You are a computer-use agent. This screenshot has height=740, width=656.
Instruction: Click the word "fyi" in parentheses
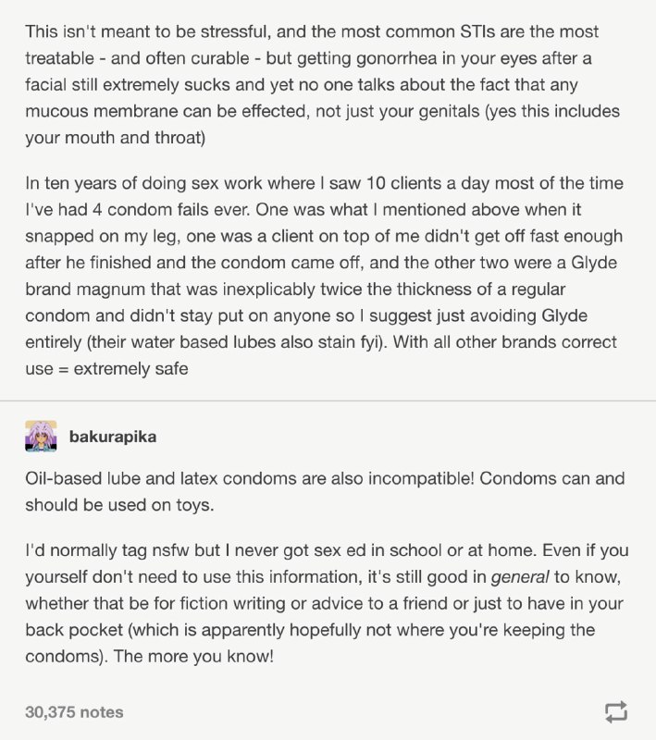tap(370, 342)
